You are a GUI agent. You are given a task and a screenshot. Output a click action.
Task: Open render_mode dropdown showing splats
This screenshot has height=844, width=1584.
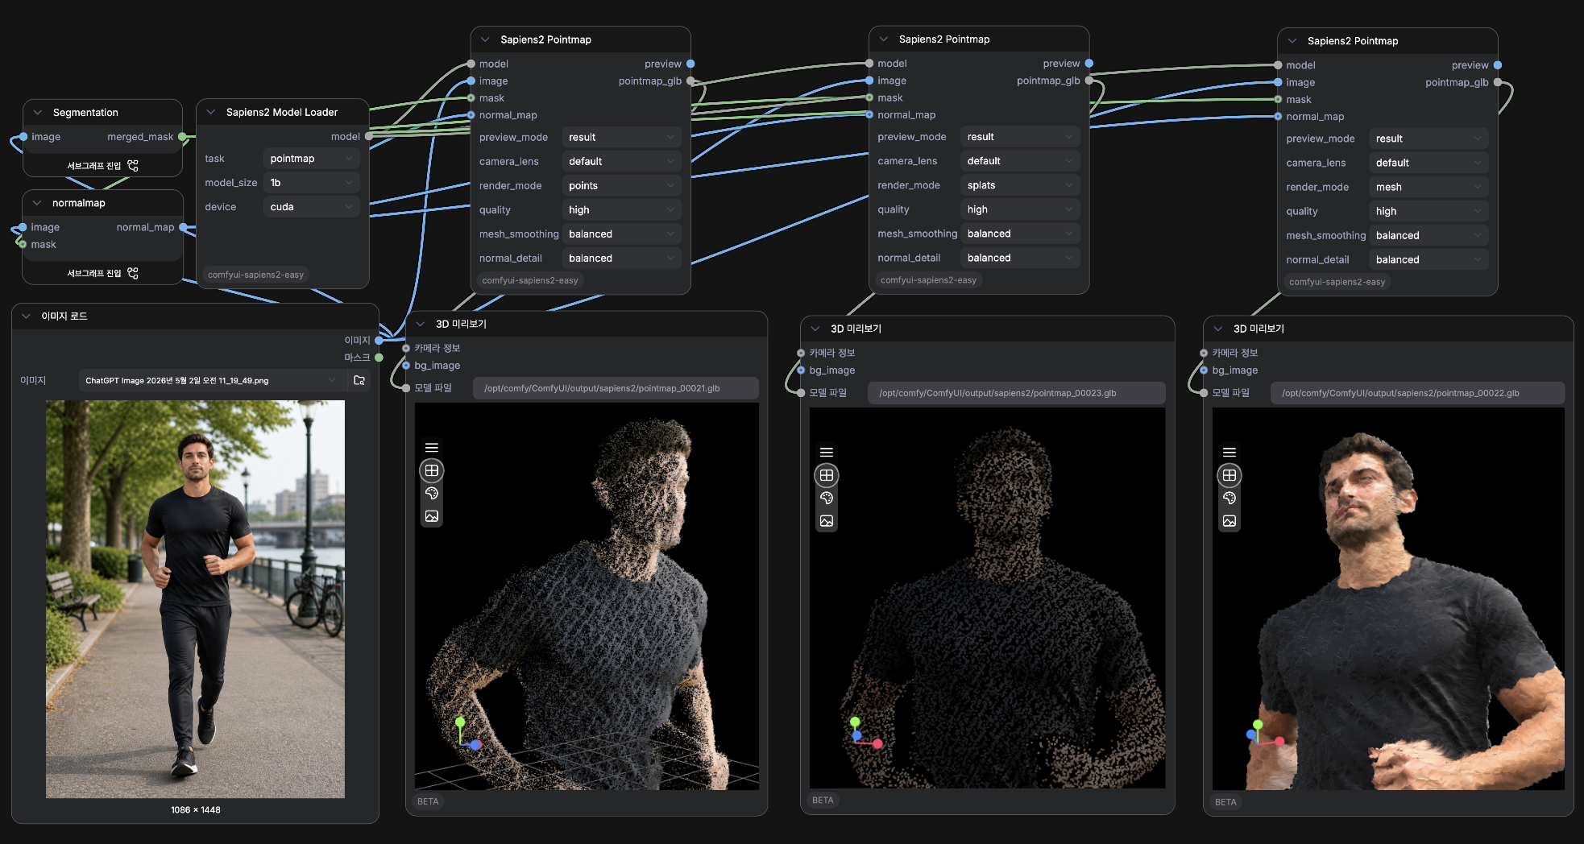(x=1020, y=185)
